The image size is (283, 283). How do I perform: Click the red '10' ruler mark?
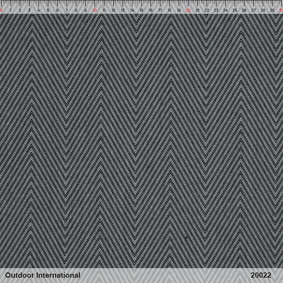pos(95,10)
